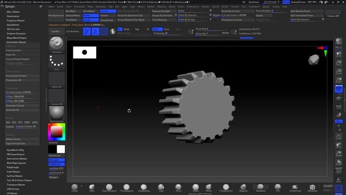Select the Clay brush in bottom shelf

[161, 188]
